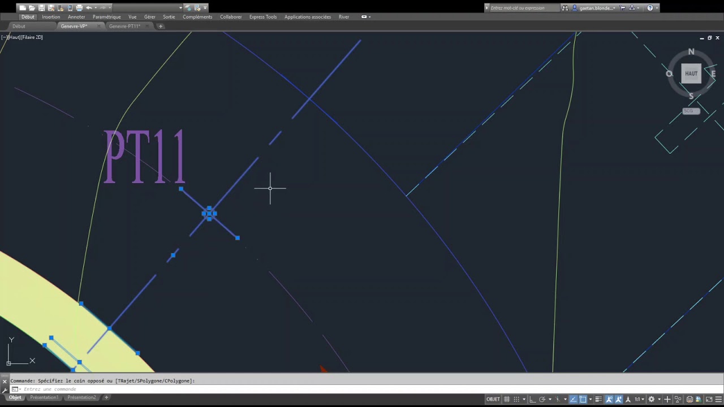Click the [Filaire 2D] visual style label
Viewport: 724px width, 407px height.
pos(33,37)
